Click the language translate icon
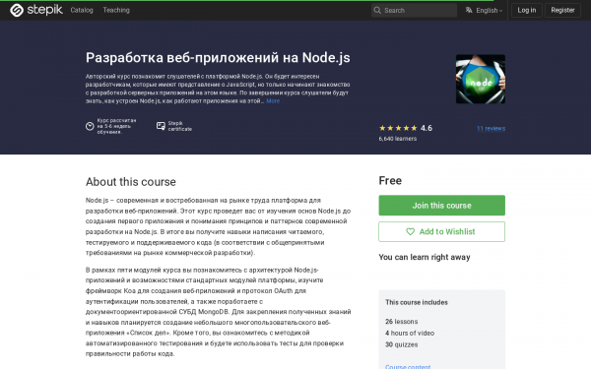Screen dimensions: 591x369 pyautogui.click(x=469, y=10)
